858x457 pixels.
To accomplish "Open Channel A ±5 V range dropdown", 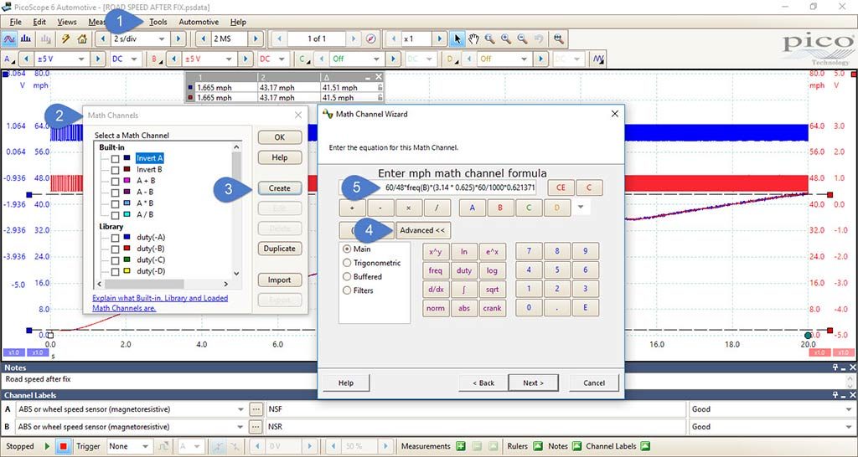I will tap(81, 59).
